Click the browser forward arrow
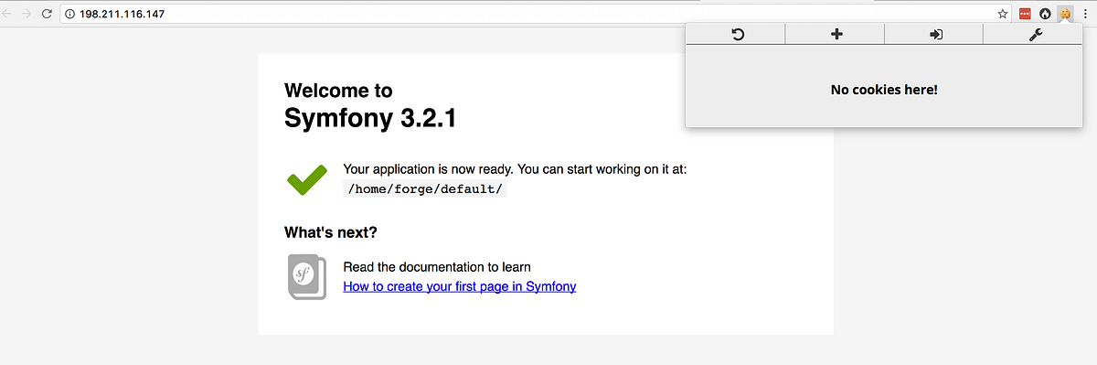The image size is (1097, 365). 26,14
